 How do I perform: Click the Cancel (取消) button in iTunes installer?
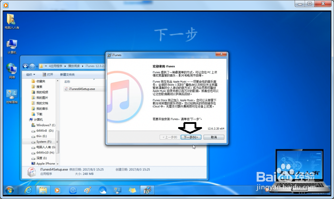pyautogui.click(x=213, y=137)
